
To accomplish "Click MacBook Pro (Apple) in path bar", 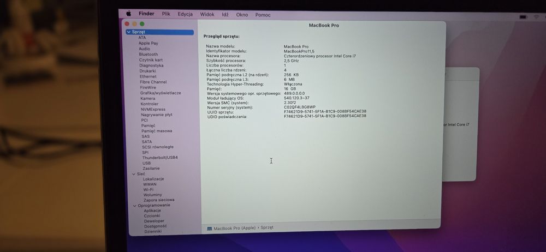I will [234, 229].
